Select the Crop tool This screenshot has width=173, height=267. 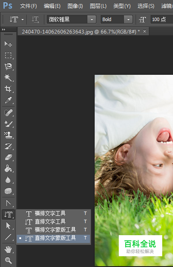tap(8, 89)
